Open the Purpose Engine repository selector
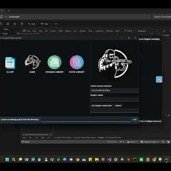The image size is (171, 171). [x=150, y=142]
